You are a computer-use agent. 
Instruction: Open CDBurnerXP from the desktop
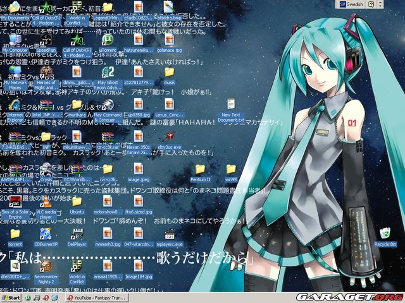[x=46, y=235]
